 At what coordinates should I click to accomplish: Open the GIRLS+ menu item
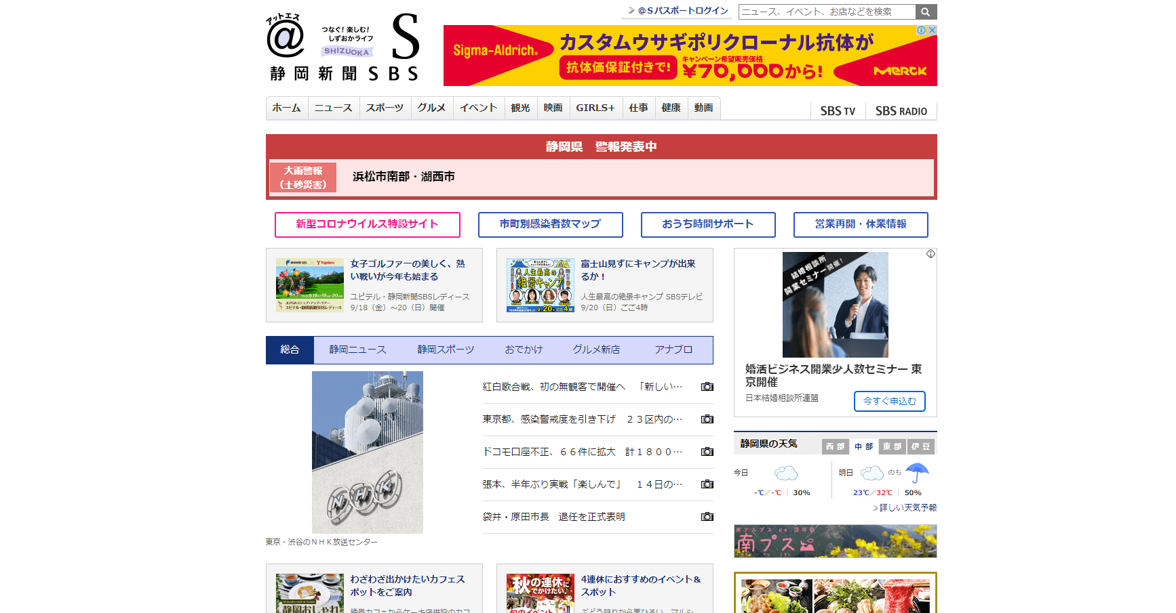point(596,108)
